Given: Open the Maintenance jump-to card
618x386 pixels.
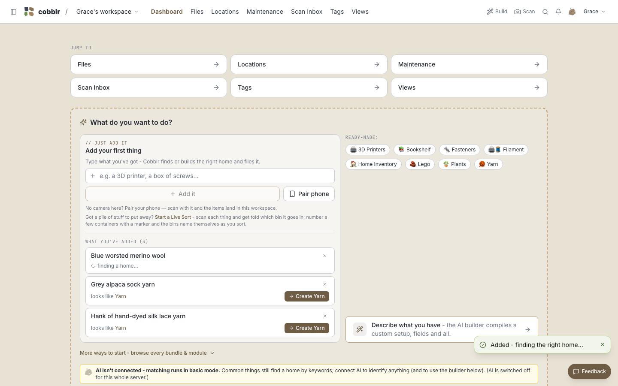Looking at the screenshot, I should (x=469, y=64).
